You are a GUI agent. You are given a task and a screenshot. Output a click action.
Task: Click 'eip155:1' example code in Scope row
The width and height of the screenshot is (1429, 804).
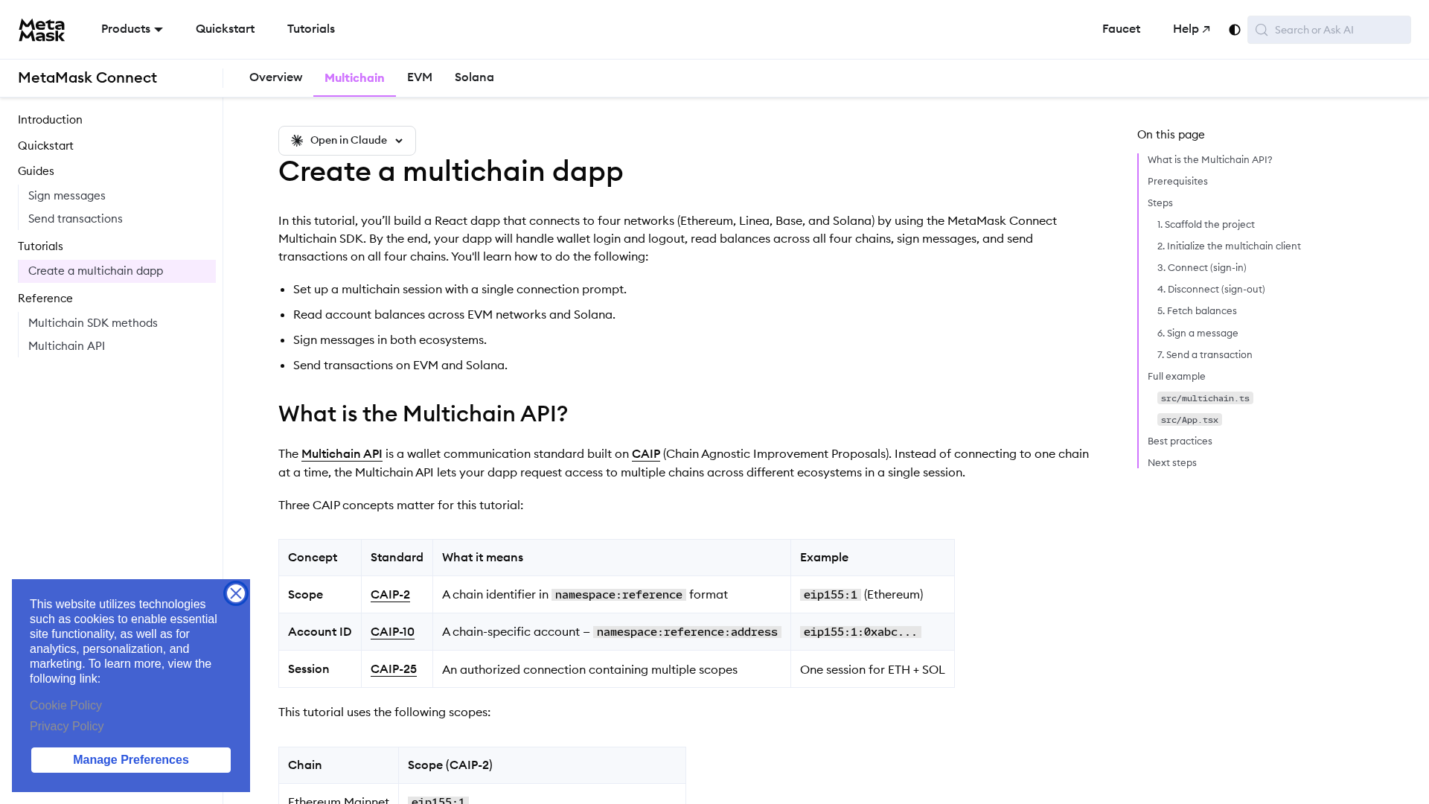830,595
